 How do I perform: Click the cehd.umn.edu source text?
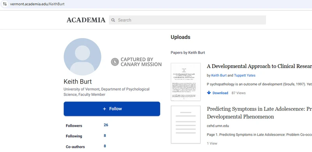tap(218, 126)
